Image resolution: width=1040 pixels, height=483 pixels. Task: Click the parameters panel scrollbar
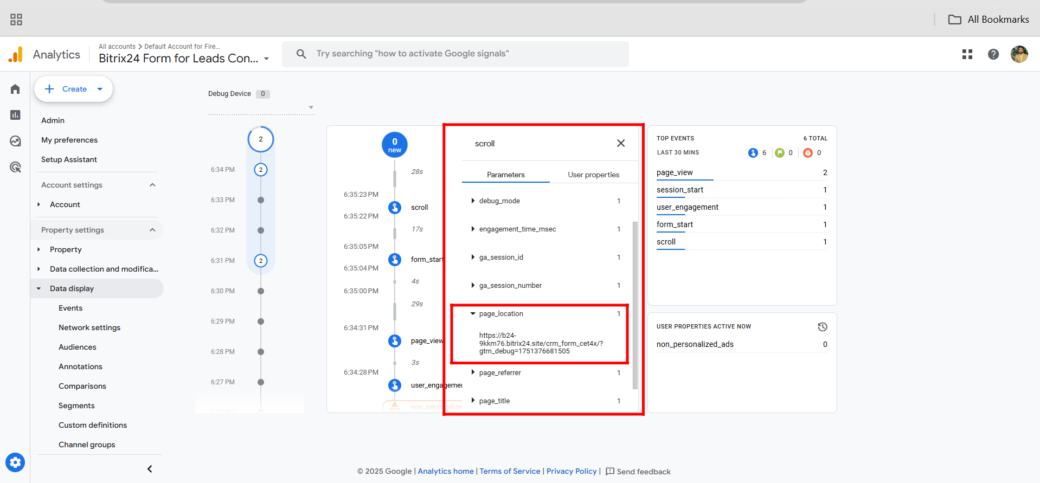[x=635, y=305]
